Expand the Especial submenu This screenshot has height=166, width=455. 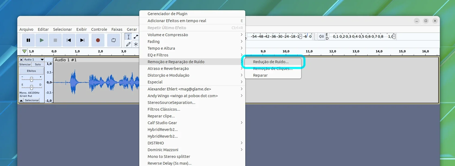tap(192, 82)
